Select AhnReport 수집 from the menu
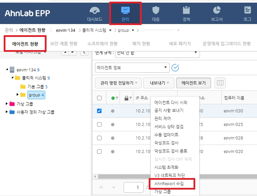The height and width of the screenshot is (196, 257). point(169,183)
